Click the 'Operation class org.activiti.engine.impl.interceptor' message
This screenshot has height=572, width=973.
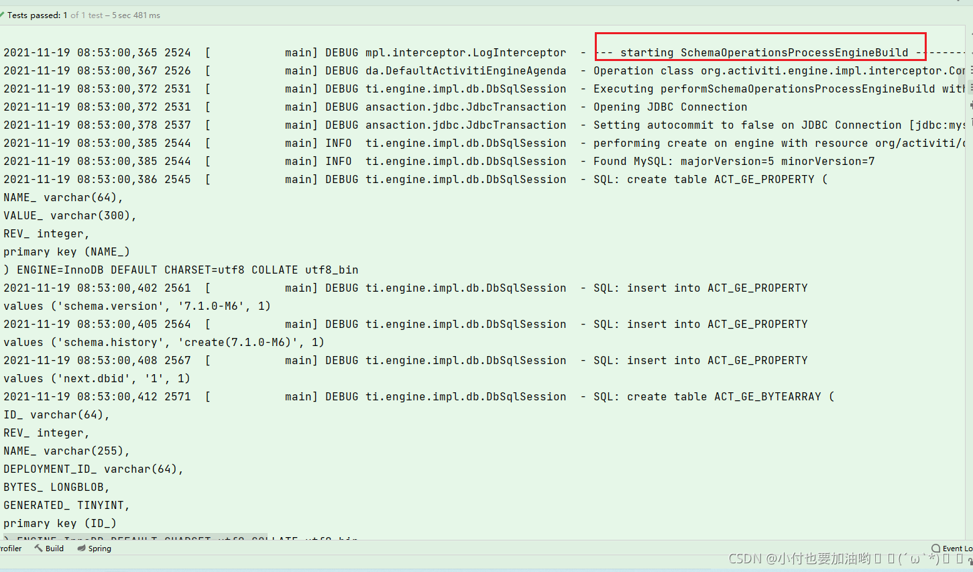pos(779,70)
